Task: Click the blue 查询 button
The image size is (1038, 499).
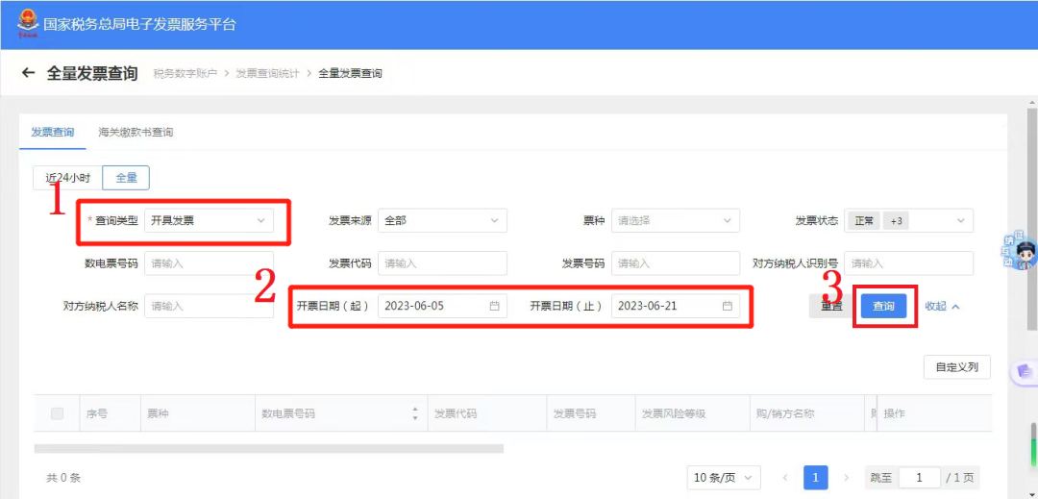Action: tap(883, 306)
